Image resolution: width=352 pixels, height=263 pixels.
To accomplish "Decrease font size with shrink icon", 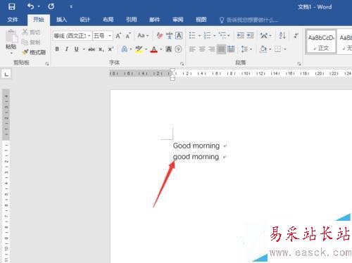I will pos(128,36).
